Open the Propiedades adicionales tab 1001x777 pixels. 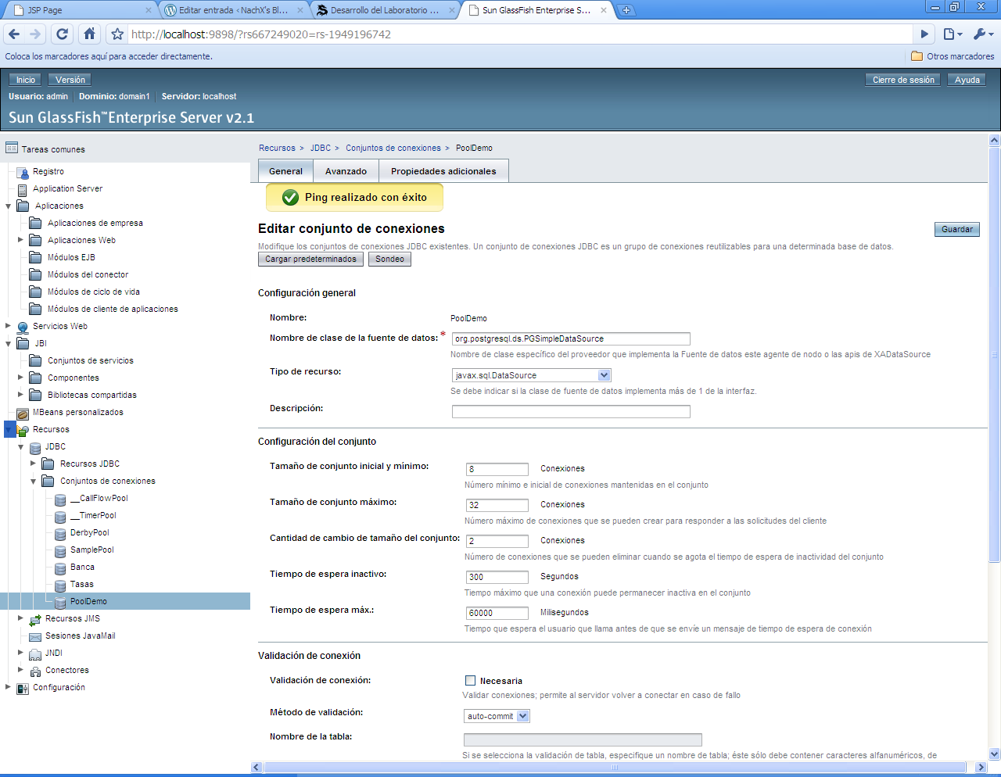pyautogui.click(x=443, y=171)
